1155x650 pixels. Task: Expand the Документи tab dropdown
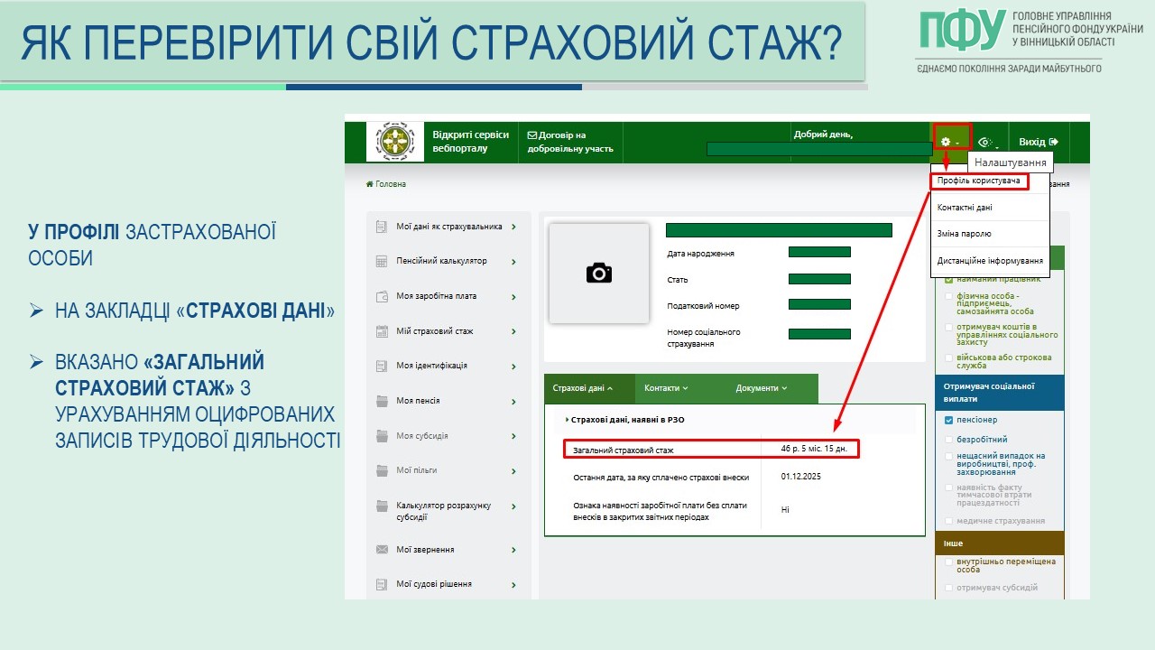tap(761, 388)
